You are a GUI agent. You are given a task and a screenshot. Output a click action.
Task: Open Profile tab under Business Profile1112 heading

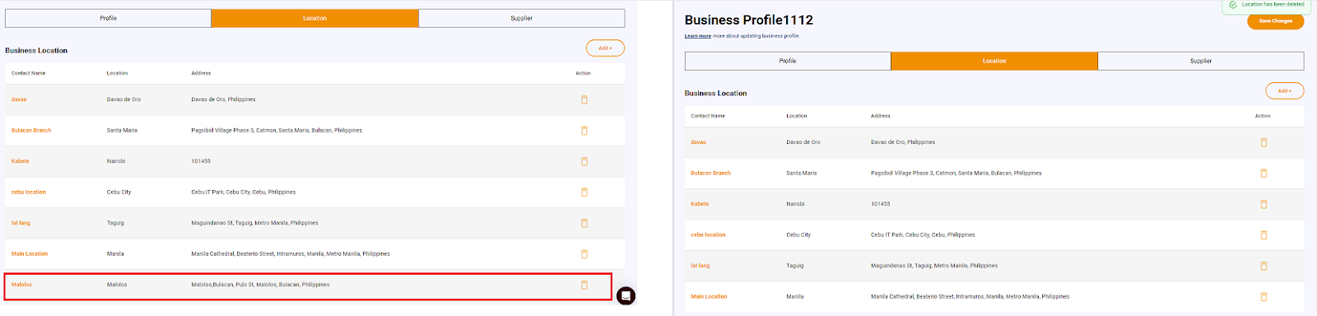[788, 61]
